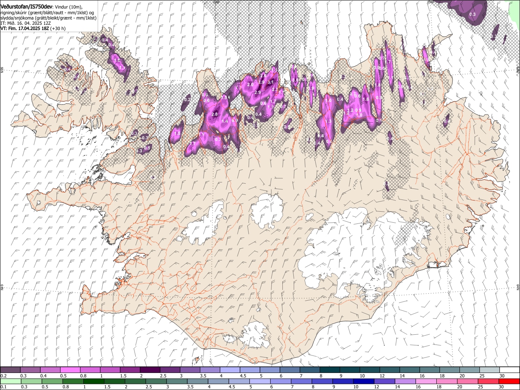Click the 4.5 periwinkle snow-scale swatch
This screenshot has height=390, width=520.
(x=250, y=370)
